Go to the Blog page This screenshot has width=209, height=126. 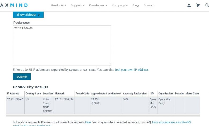coord(136,5)
